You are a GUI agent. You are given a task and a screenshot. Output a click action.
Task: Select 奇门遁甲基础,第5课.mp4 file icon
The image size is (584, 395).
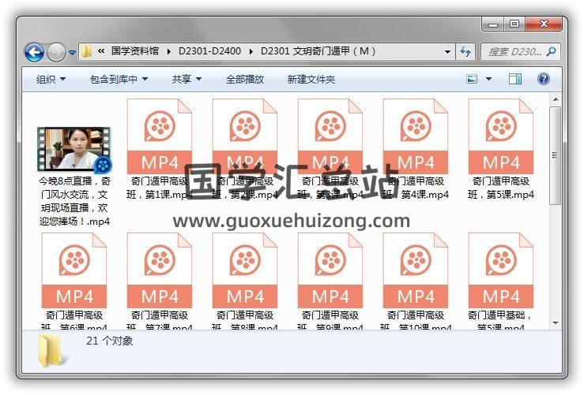pyautogui.click(x=500, y=270)
